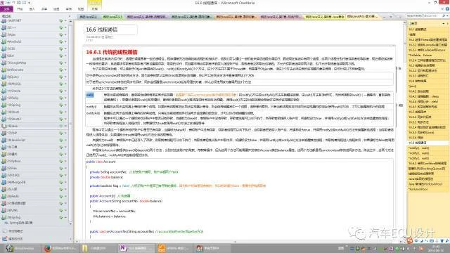Click the sync status icon of Redis notebook
Image resolution: width=450 pixels, height=253 pixels.
61,196
